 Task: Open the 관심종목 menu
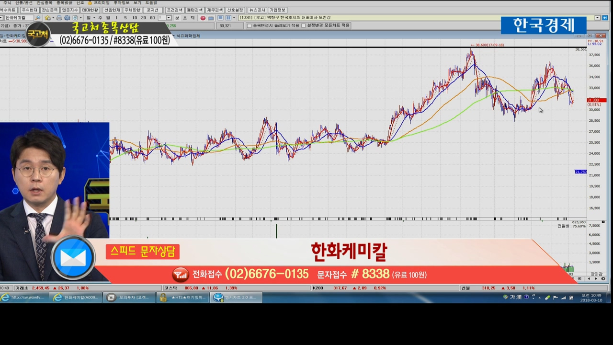(45, 3)
